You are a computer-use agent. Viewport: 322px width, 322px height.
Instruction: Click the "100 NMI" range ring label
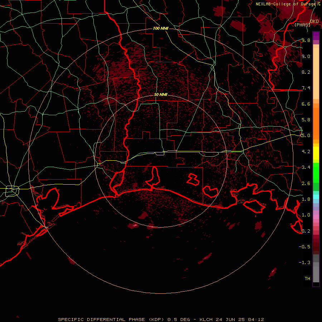click(x=161, y=28)
